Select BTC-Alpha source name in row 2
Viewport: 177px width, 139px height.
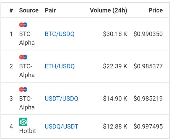click(27, 71)
